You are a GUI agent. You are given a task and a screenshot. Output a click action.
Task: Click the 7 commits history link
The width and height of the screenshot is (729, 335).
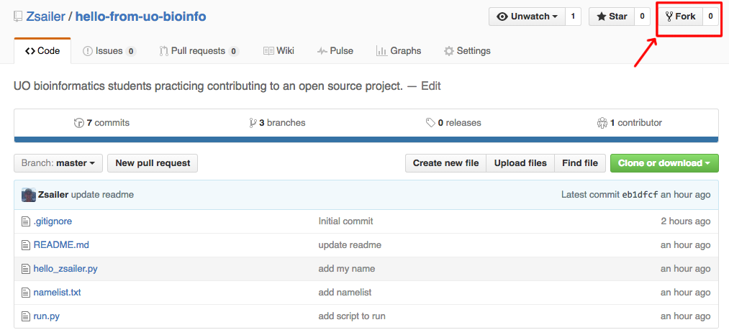pyautogui.click(x=102, y=123)
